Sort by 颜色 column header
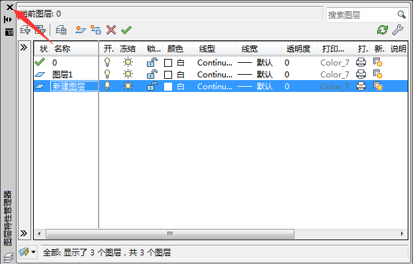 click(179, 49)
